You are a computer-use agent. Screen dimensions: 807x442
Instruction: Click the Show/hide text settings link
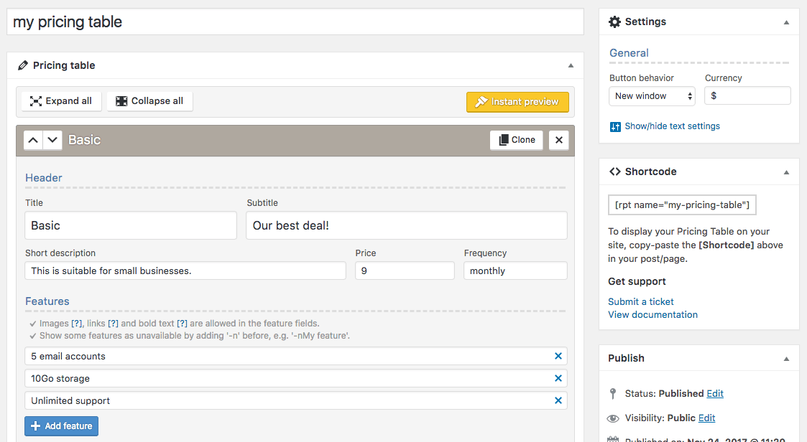click(x=672, y=126)
